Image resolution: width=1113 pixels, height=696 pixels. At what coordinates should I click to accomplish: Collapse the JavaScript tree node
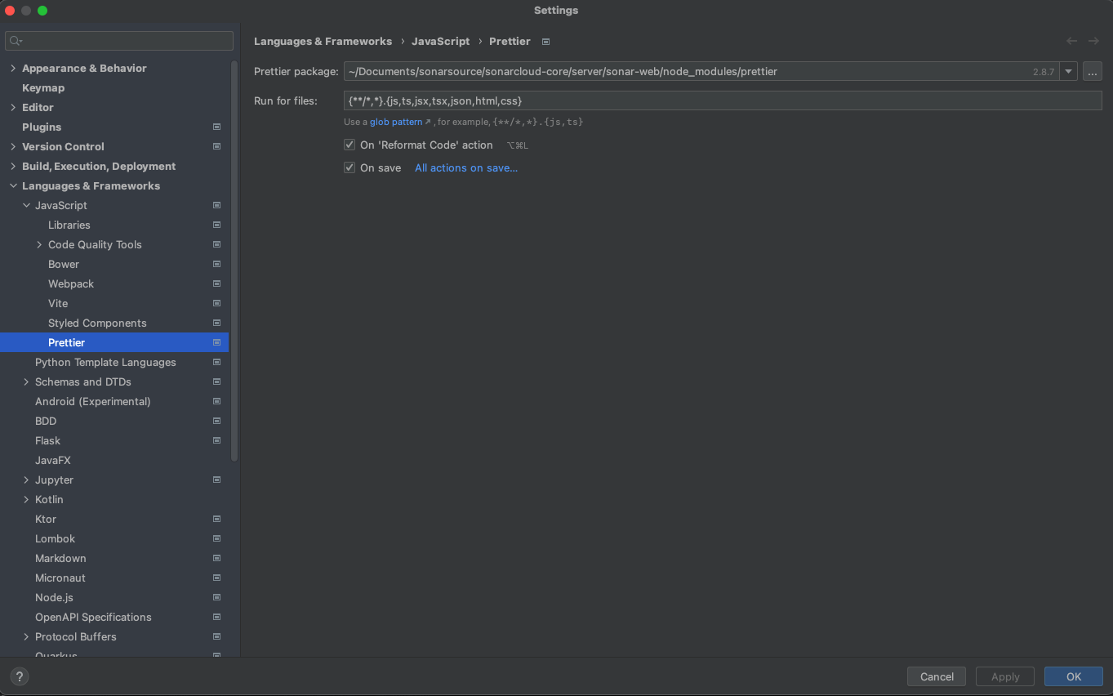point(26,205)
